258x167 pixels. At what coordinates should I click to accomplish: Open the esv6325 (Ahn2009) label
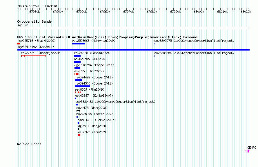[x=93, y=132]
